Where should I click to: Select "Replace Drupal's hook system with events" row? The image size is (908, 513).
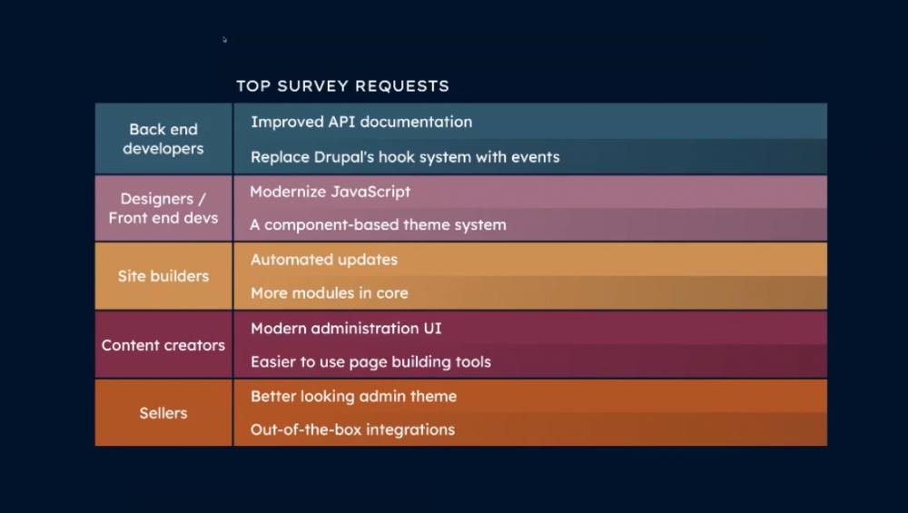point(405,157)
